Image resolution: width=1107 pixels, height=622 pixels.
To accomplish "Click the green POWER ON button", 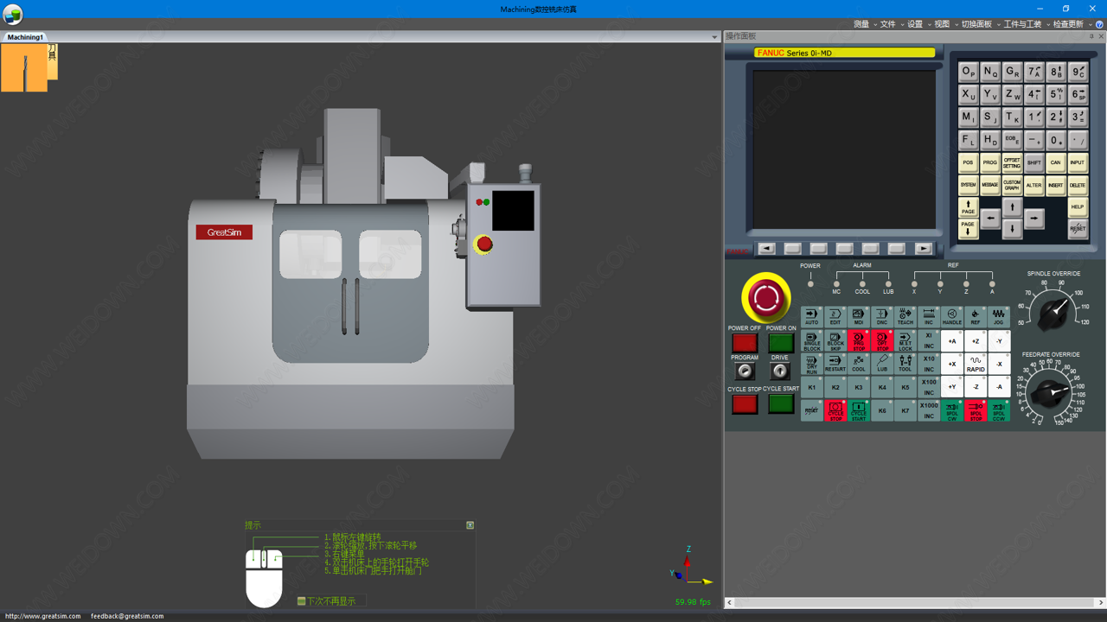I will click(x=780, y=342).
